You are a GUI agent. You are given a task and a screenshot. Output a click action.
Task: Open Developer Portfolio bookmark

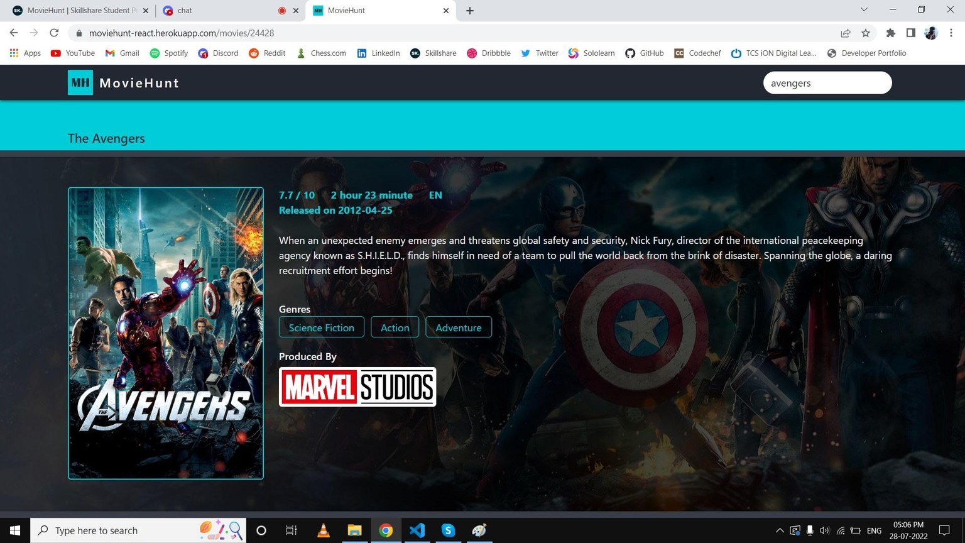coord(866,53)
